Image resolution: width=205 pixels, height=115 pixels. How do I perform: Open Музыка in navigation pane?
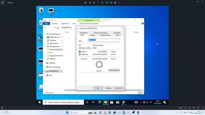[x=52, y=59]
